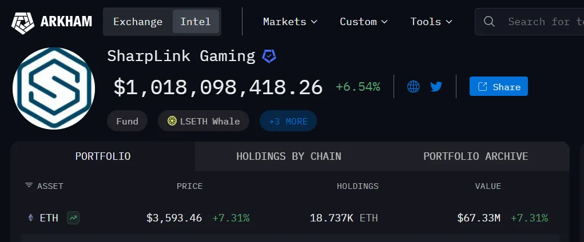Open the Custom dropdown menu
The height and width of the screenshot is (242, 584).
point(364,22)
